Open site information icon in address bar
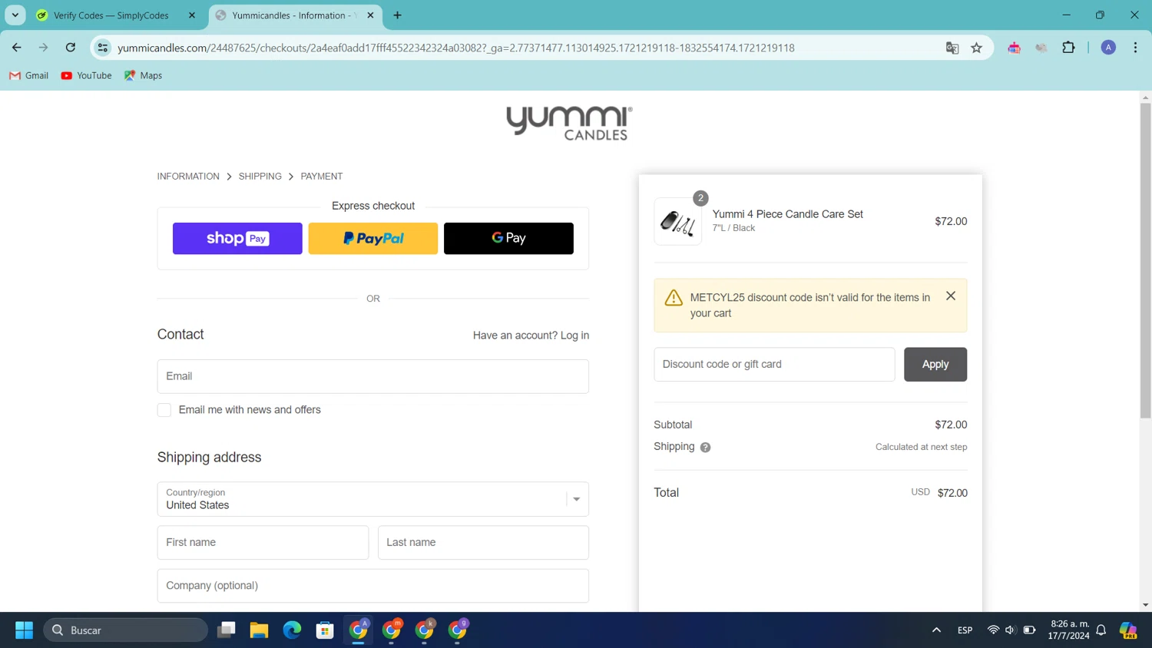Screen dimensions: 1152x648 click(x=103, y=48)
